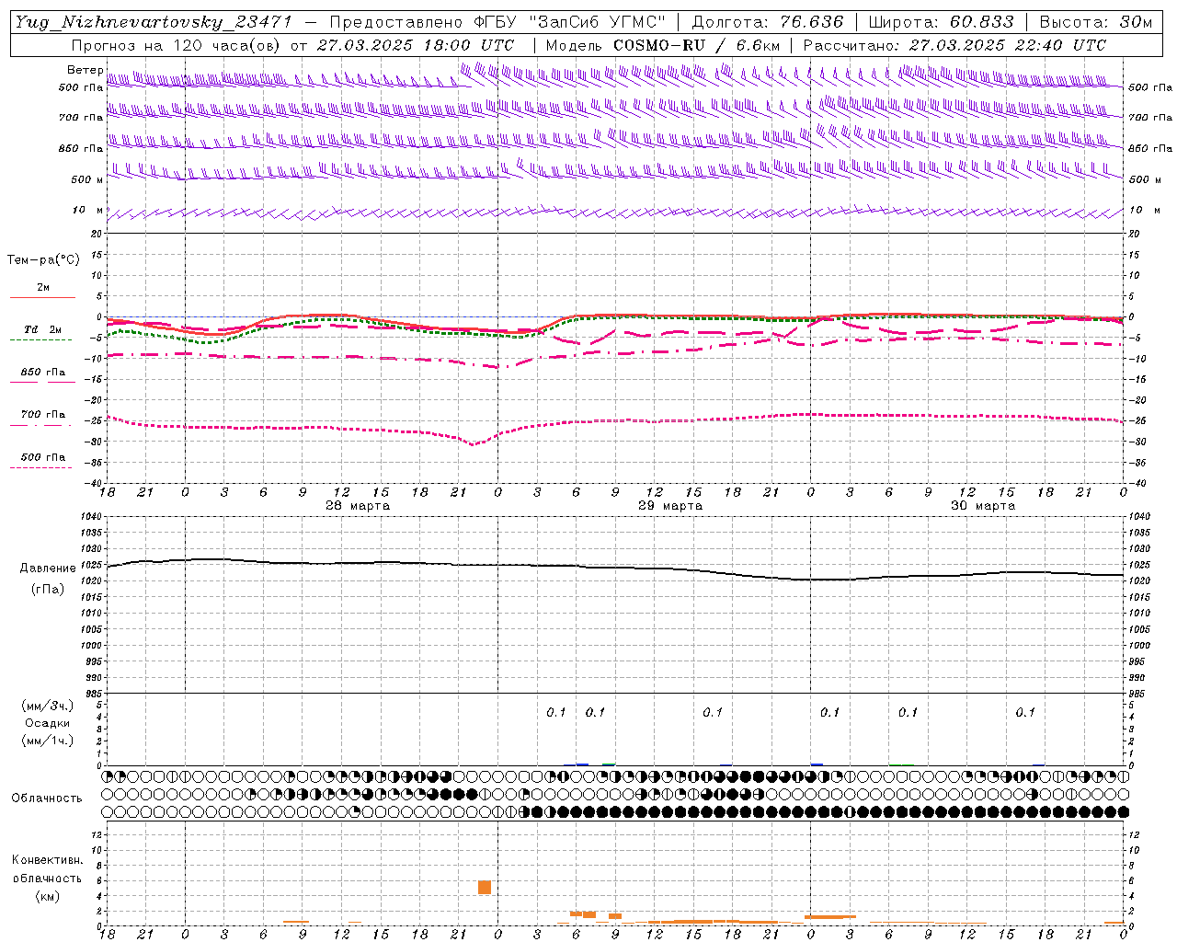
Task: Click the text Предоставлено ФГБУ "ЗапСиб УГМС"
Action: point(497,22)
